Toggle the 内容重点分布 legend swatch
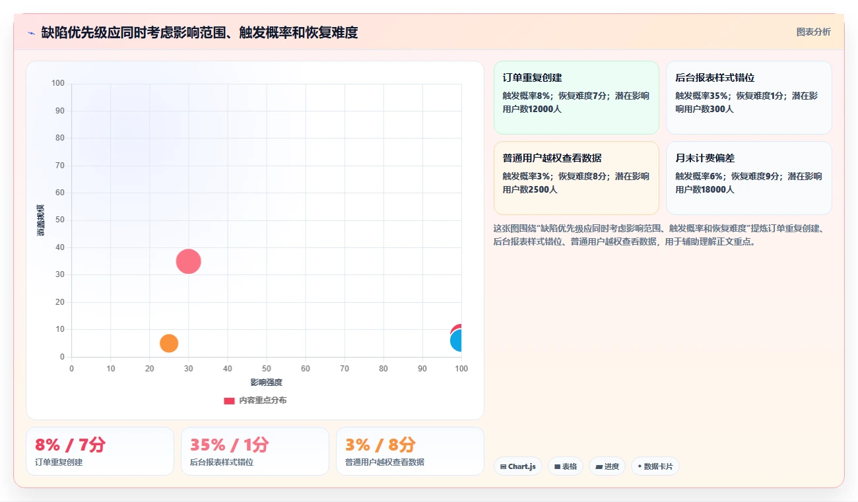 point(229,400)
